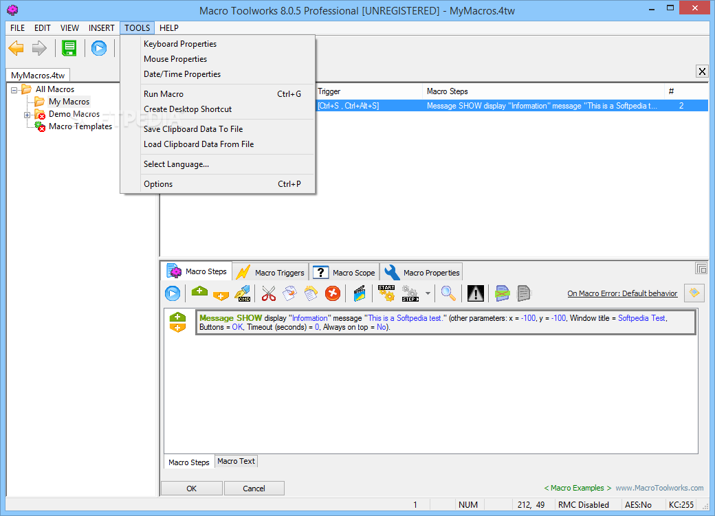This screenshot has width=715, height=516.
Task: Click the copy pages icon beside scissors
Action: click(x=289, y=293)
